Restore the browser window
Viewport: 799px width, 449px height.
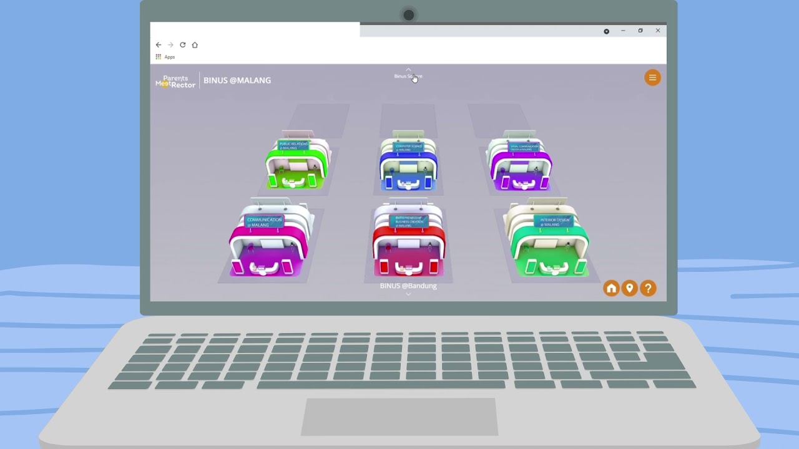tap(640, 31)
